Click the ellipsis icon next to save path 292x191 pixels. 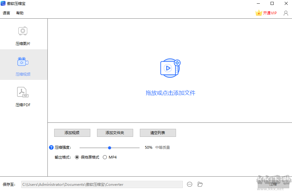189,184
